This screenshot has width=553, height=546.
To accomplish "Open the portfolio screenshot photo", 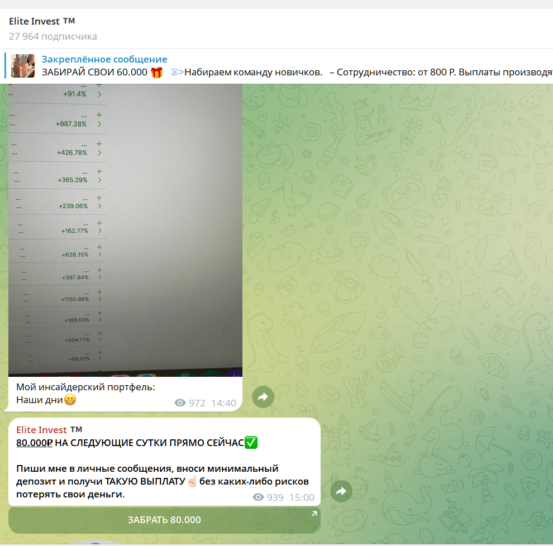I will tap(125, 230).
